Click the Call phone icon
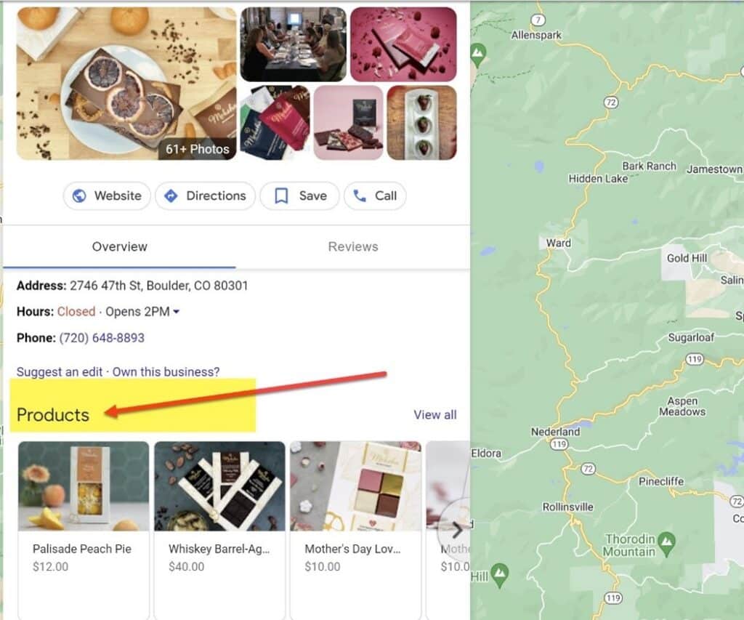The width and height of the screenshot is (744, 620). pyautogui.click(x=360, y=196)
